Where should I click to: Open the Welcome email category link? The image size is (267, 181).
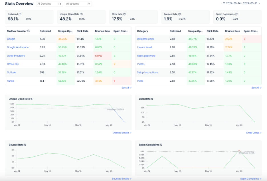pos(145,39)
